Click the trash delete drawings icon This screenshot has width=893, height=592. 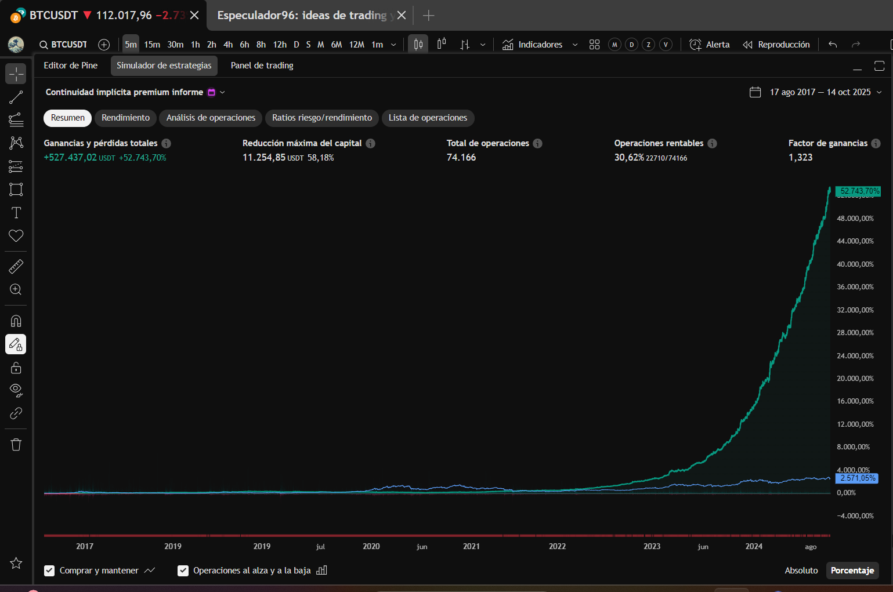click(x=16, y=445)
